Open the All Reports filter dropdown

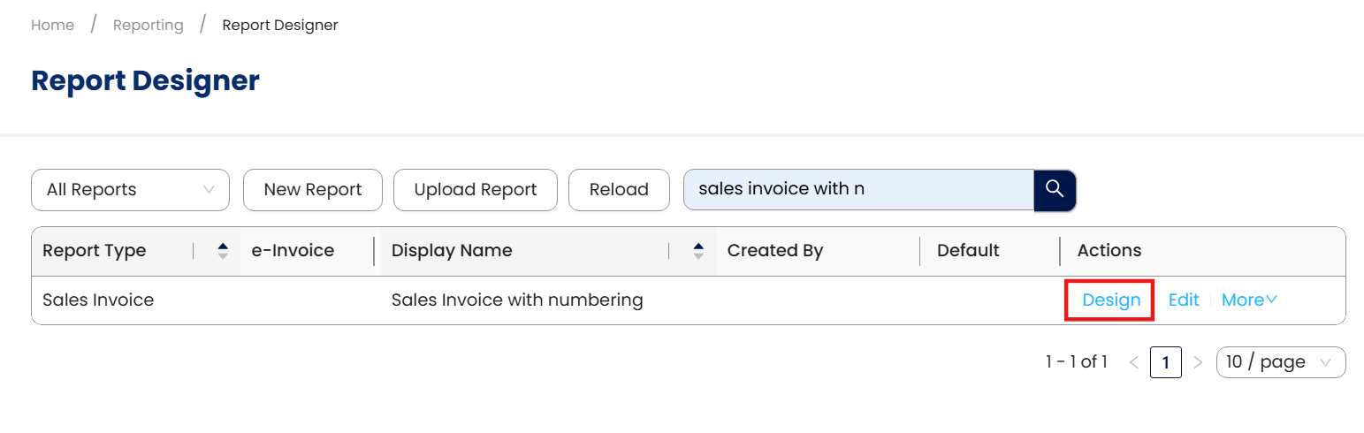tap(130, 190)
